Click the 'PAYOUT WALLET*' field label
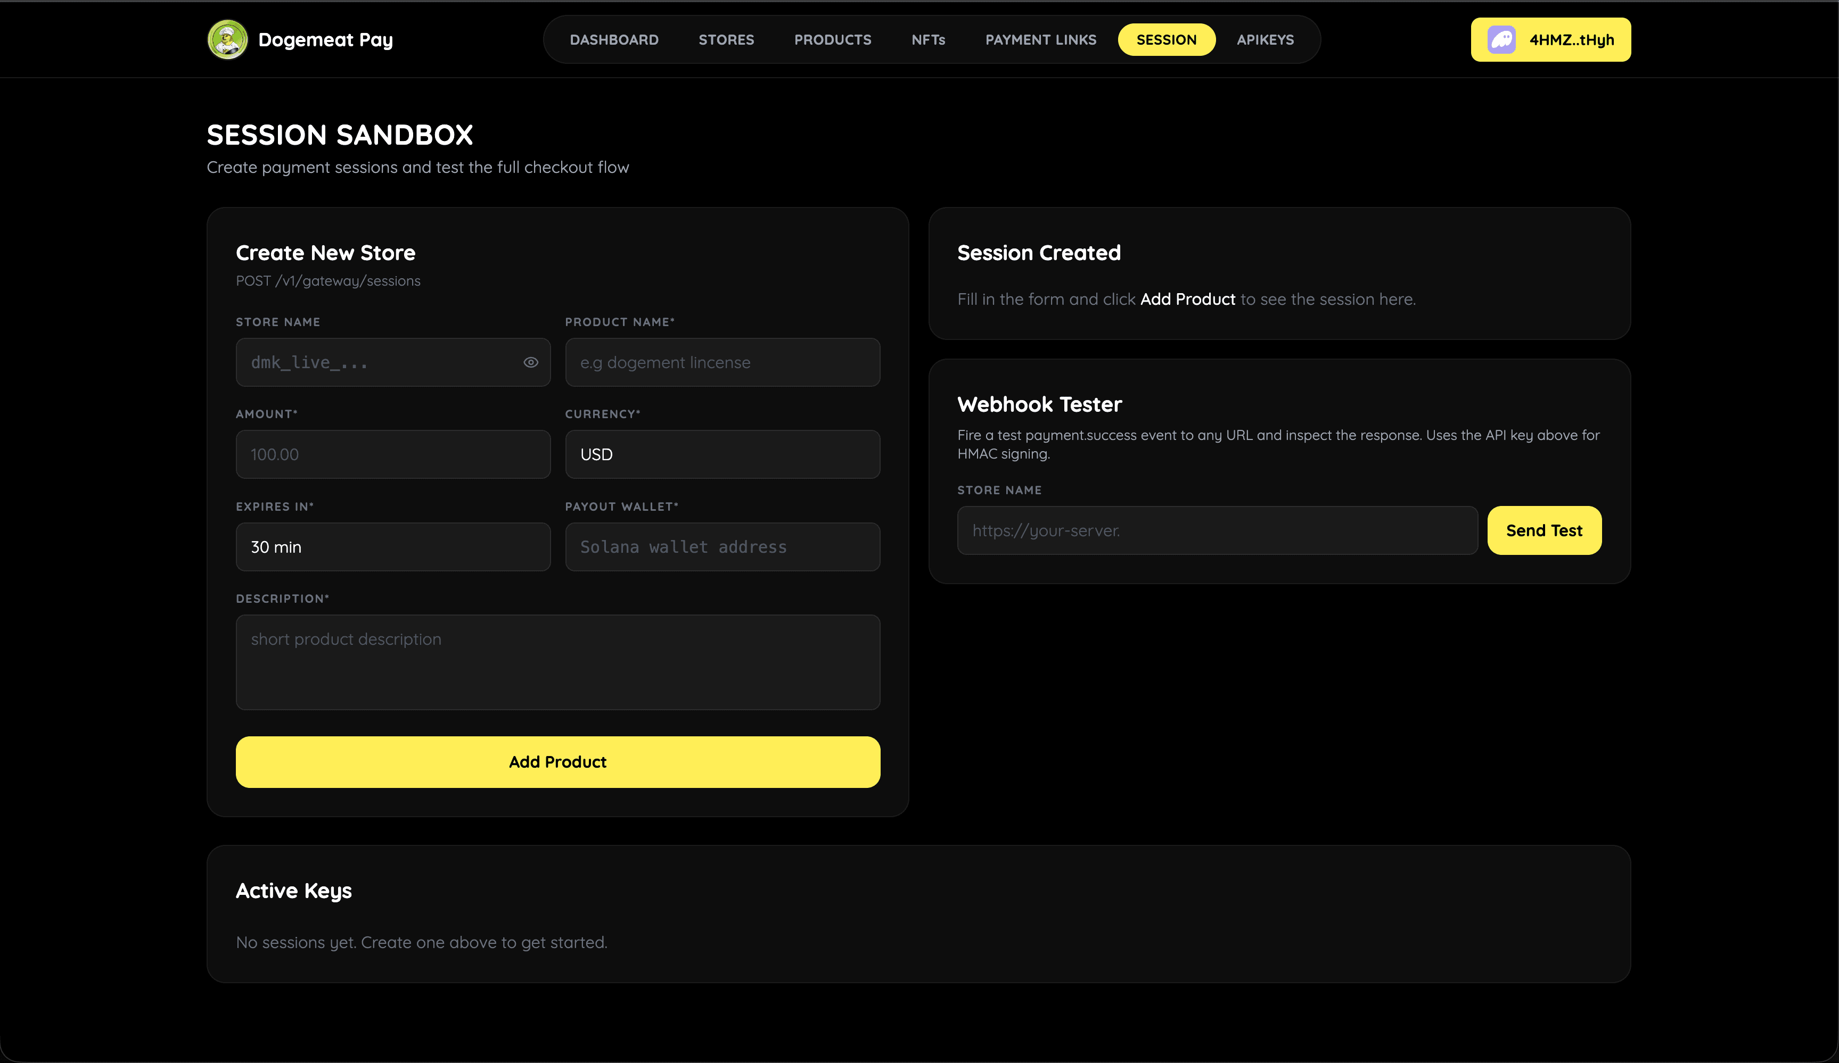 (621, 506)
